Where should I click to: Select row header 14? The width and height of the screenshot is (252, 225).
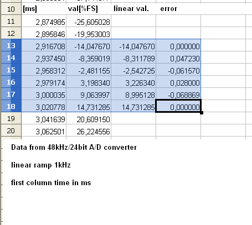click(11, 57)
